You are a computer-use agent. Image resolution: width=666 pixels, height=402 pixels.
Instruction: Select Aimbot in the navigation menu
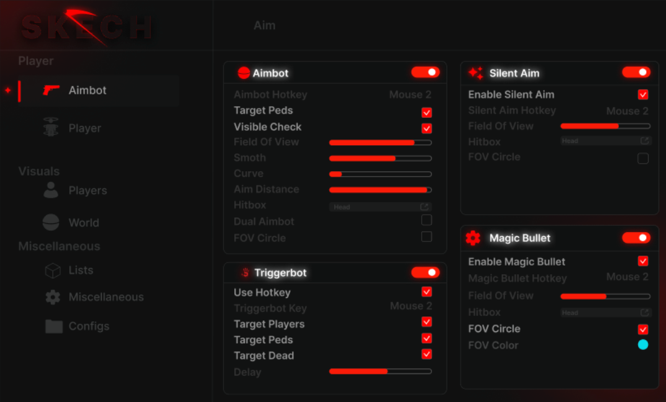coord(87,90)
